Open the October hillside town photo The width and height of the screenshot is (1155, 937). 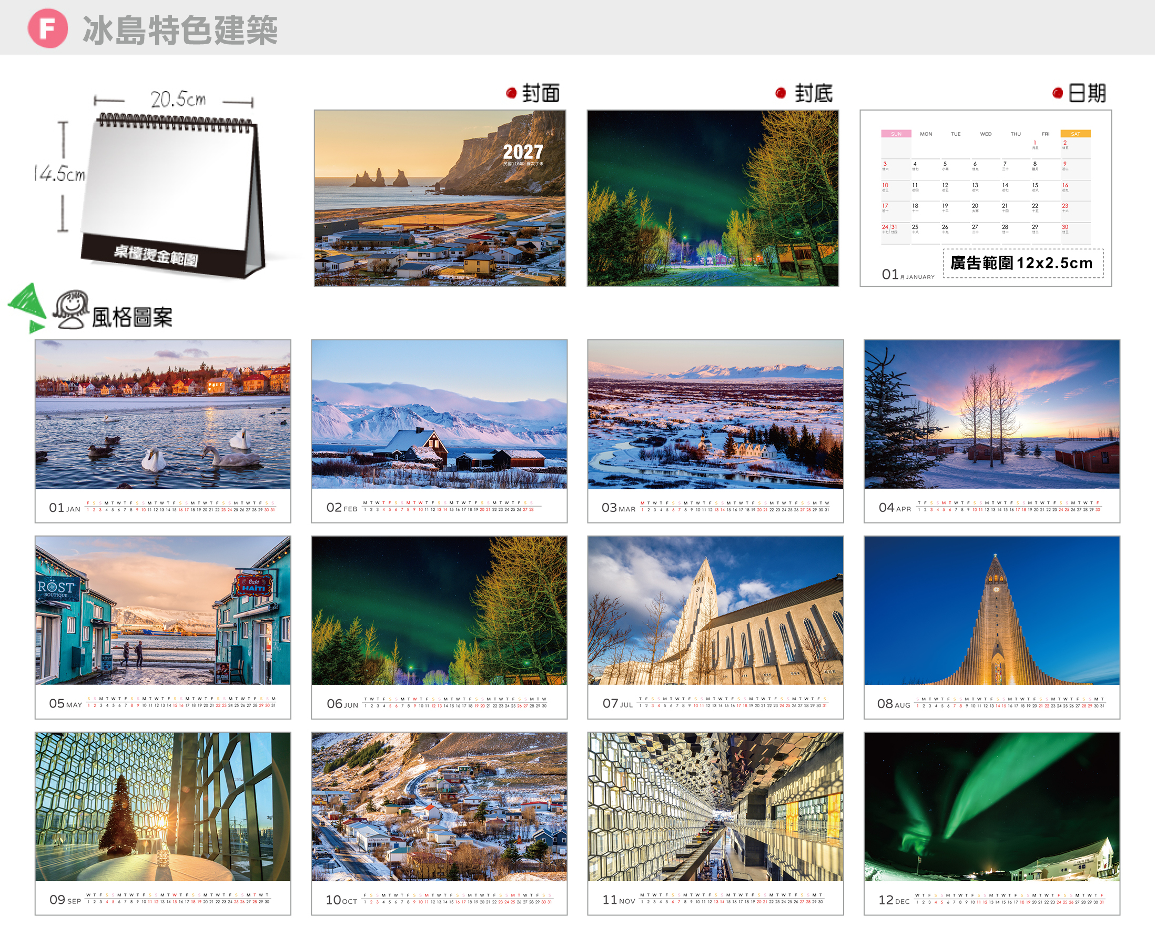(439, 807)
